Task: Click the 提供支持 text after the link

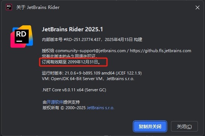Action: pos(71,102)
